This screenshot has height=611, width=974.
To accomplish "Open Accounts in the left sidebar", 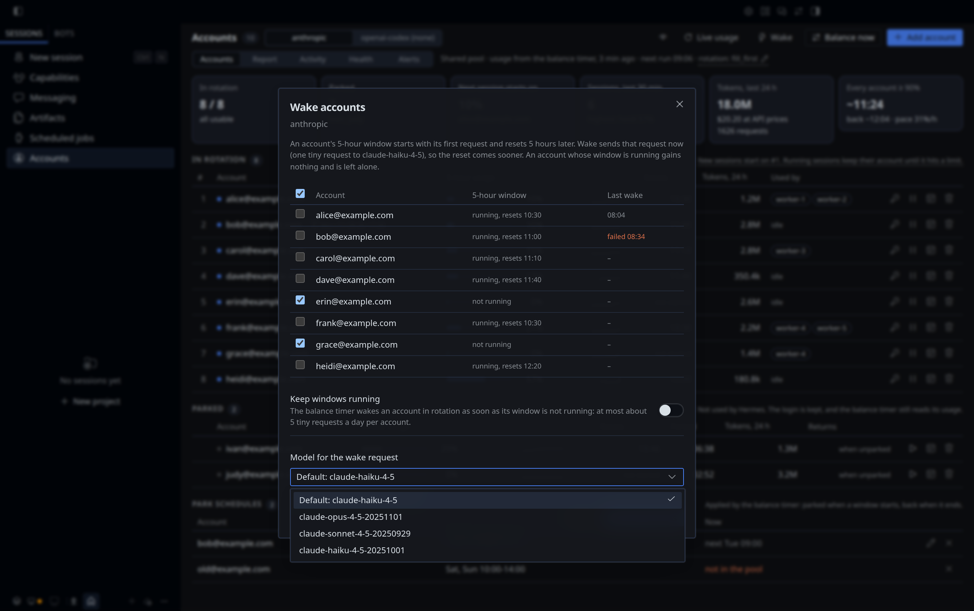I will (x=90, y=158).
